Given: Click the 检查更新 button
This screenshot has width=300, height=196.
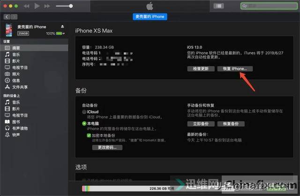Looking at the screenshot, I should pyautogui.click(x=201, y=69).
